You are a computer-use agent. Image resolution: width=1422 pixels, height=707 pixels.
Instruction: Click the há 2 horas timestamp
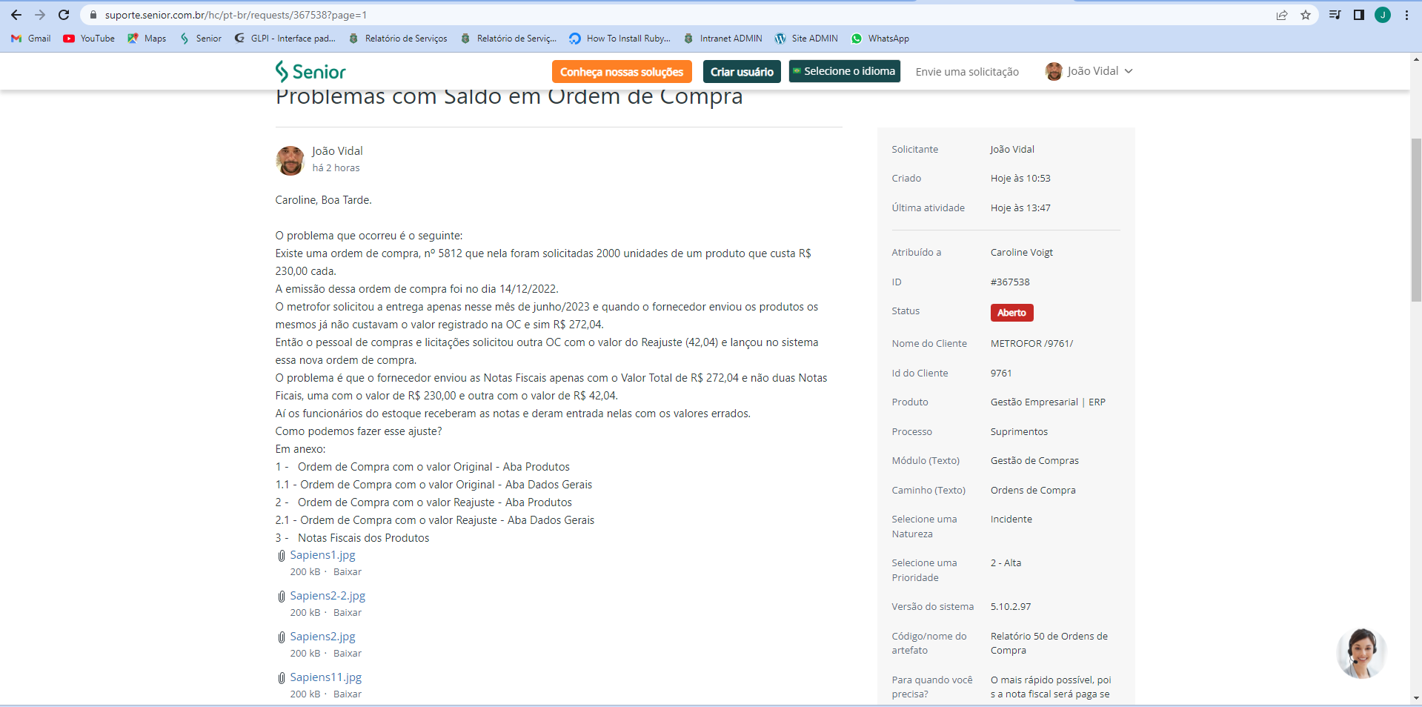pyautogui.click(x=336, y=168)
